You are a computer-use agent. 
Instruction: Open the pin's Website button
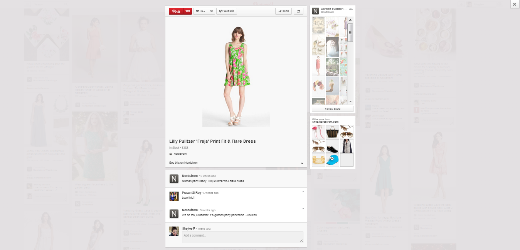(227, 11)
